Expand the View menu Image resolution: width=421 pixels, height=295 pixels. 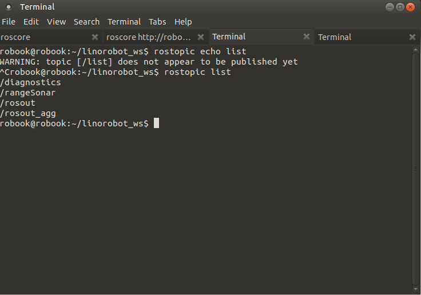click(x=56, y=22)
